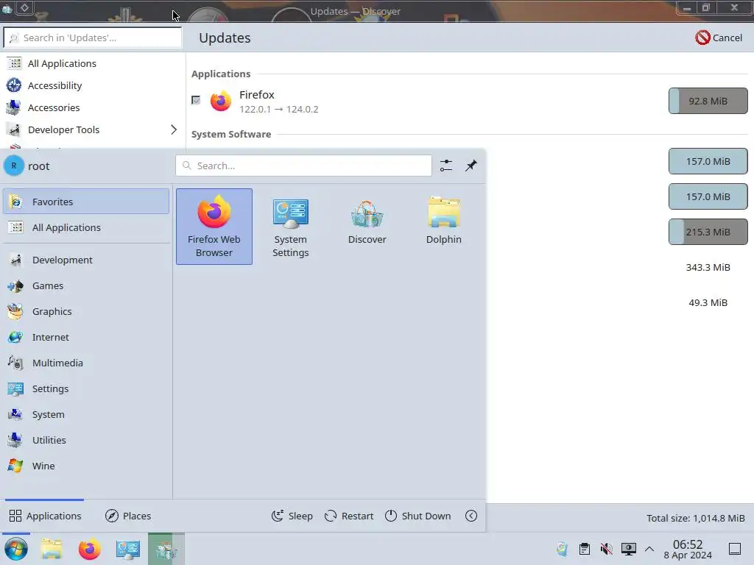Open the Graphics category
The image size is (754, 565).
[86, 311]
